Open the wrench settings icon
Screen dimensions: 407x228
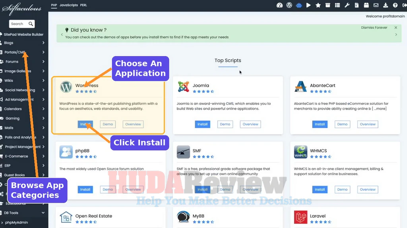click(347, 5)
